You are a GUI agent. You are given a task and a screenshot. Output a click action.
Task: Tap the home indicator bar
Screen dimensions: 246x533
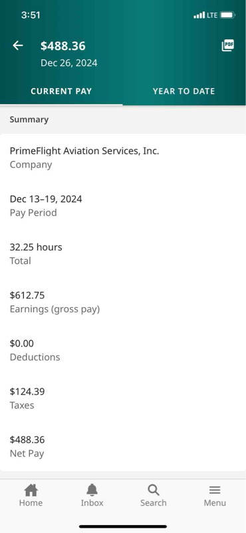click(x=123, y=526)
